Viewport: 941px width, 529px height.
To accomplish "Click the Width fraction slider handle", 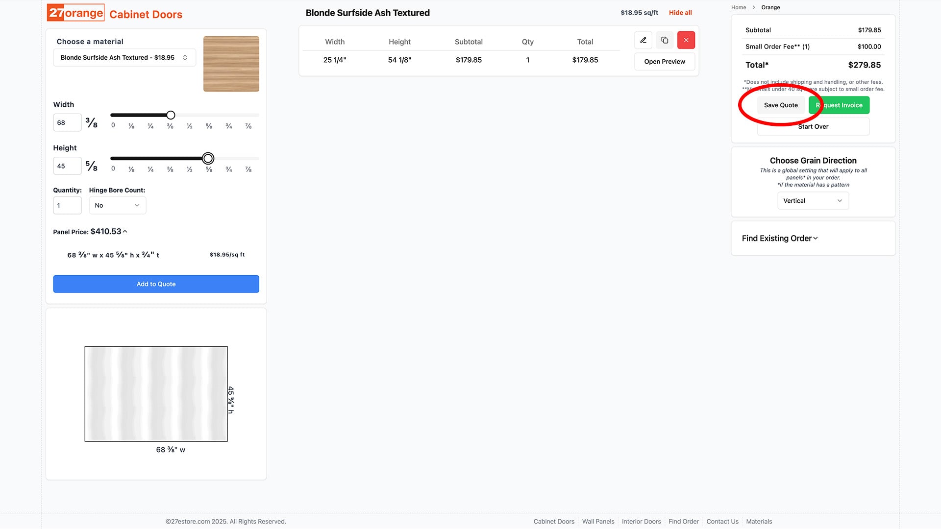I will point(171,115).
